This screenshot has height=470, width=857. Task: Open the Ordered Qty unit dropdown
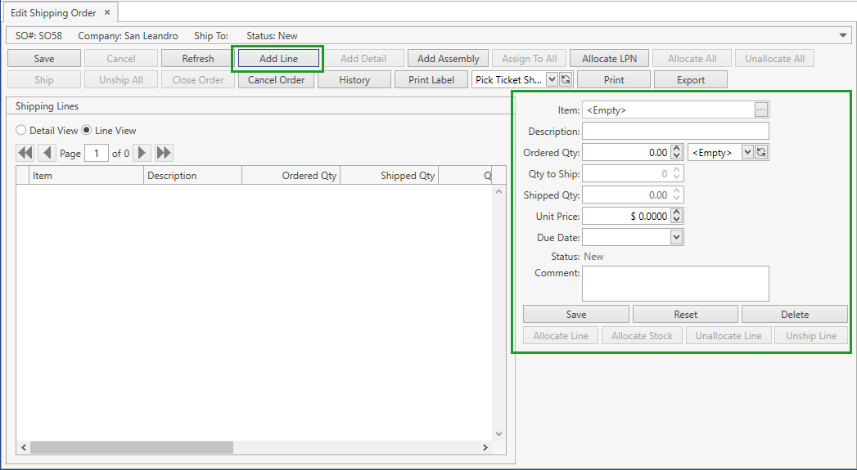click(x=747, y=152)
